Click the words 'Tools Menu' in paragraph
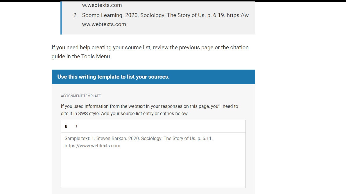 click(96, 57)
